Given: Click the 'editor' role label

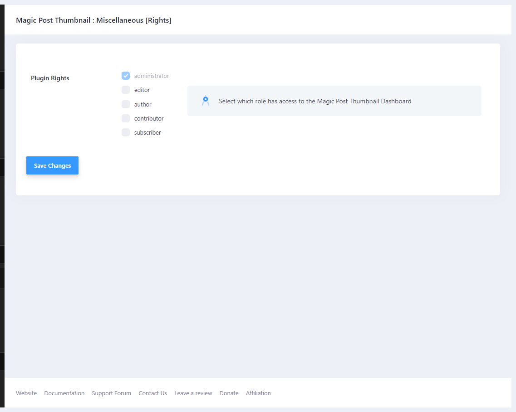Looking at the screenshot, I should tap(142, 90).
